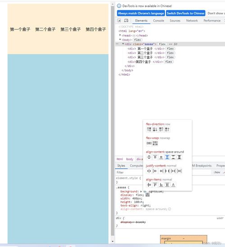Set flex-direction to column
Image resolution: width=225 pixels, height=247 pixels.
click(x=155, y=130)
